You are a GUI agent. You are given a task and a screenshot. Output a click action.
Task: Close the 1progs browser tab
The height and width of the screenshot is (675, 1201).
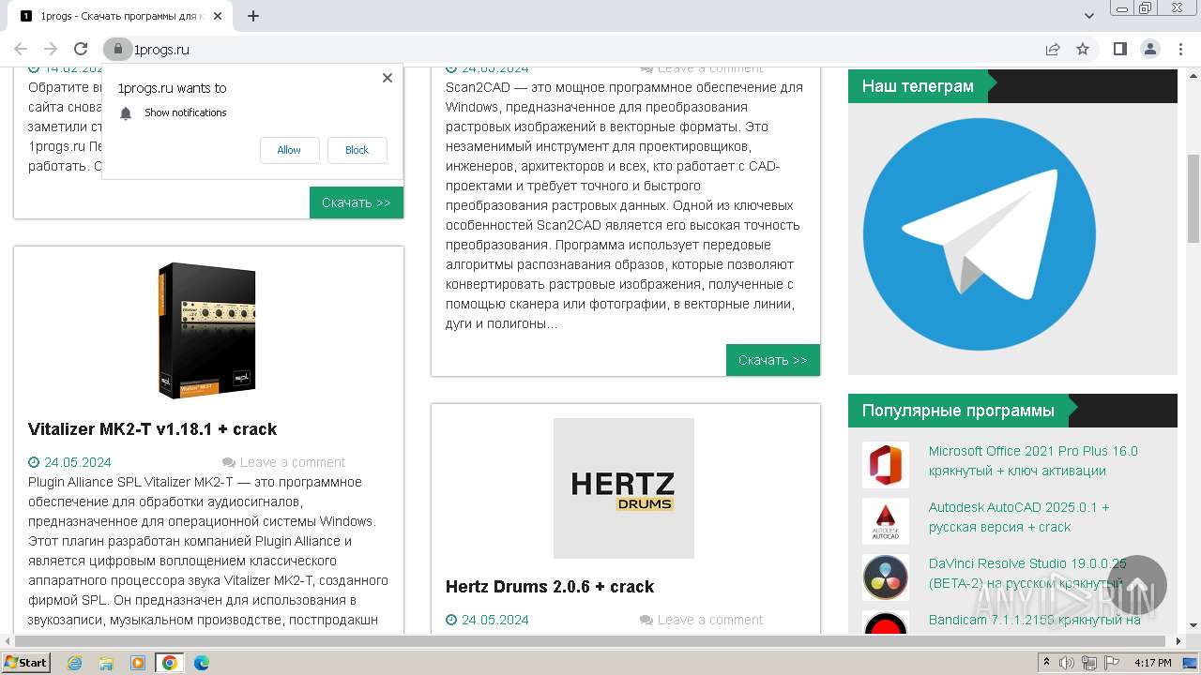(217, 16)
